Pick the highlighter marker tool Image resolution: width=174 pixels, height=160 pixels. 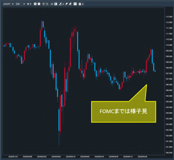point(66,4)
